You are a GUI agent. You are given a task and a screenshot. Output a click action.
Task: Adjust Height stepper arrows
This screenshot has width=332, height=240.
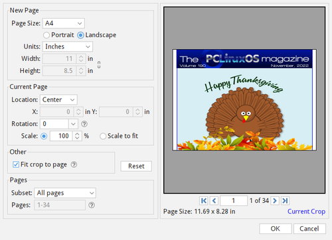tap(81, 71)
